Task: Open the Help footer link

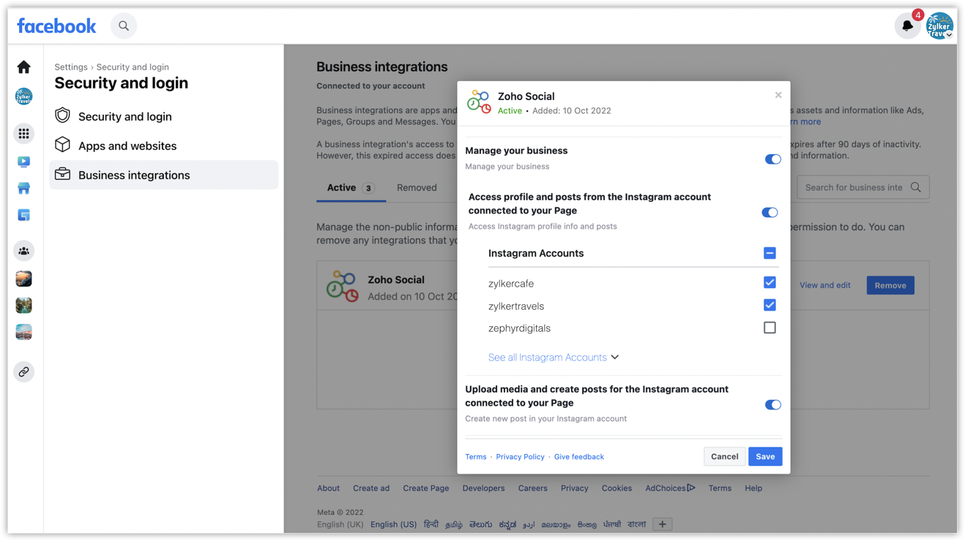Action: click(x=753, y=488)
